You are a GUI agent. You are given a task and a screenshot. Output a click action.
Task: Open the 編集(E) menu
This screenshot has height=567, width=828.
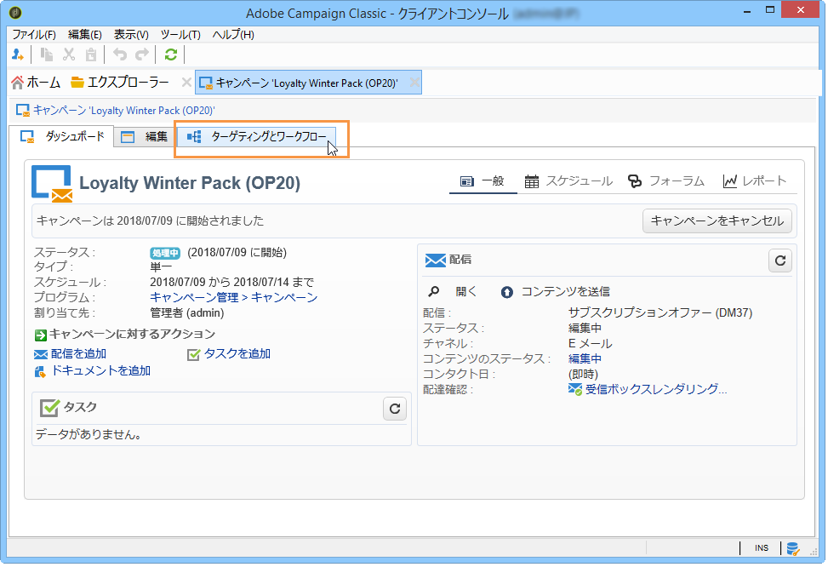85,34
